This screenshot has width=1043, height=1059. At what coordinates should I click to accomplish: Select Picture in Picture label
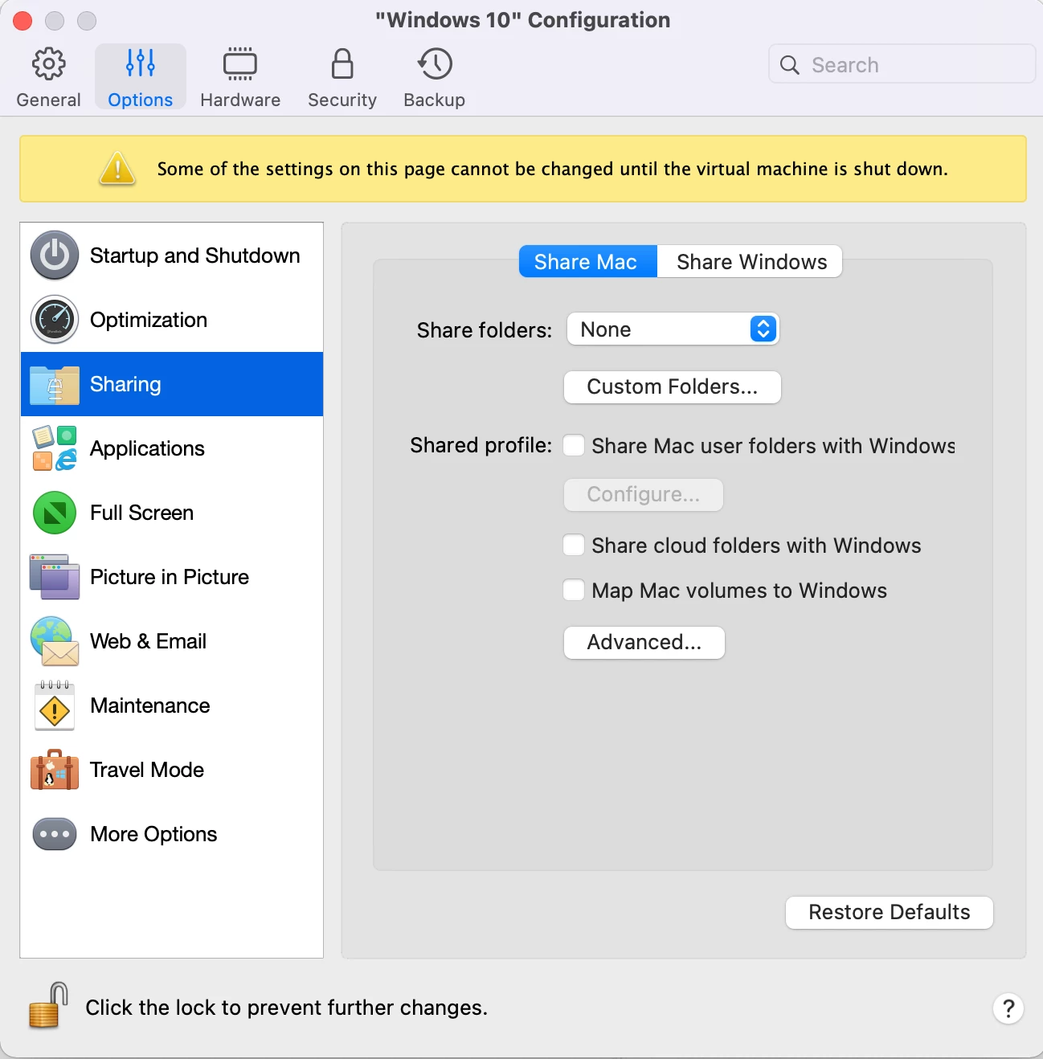[x=170, y=577]
